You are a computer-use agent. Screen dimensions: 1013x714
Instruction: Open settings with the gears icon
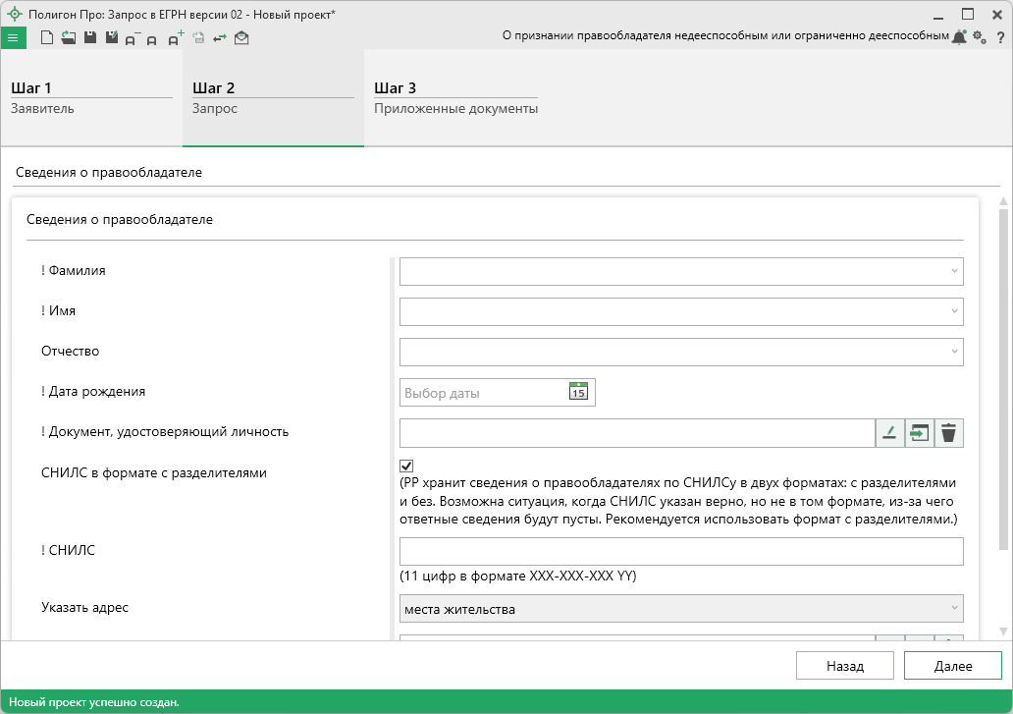[980, 37]
